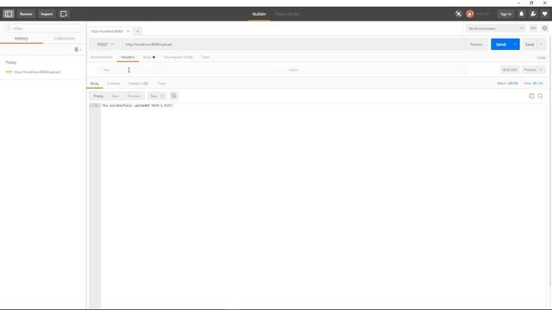This screenshot has width=552, height=310.
Task: Click the Import button
Action: [x=47, y=14]
